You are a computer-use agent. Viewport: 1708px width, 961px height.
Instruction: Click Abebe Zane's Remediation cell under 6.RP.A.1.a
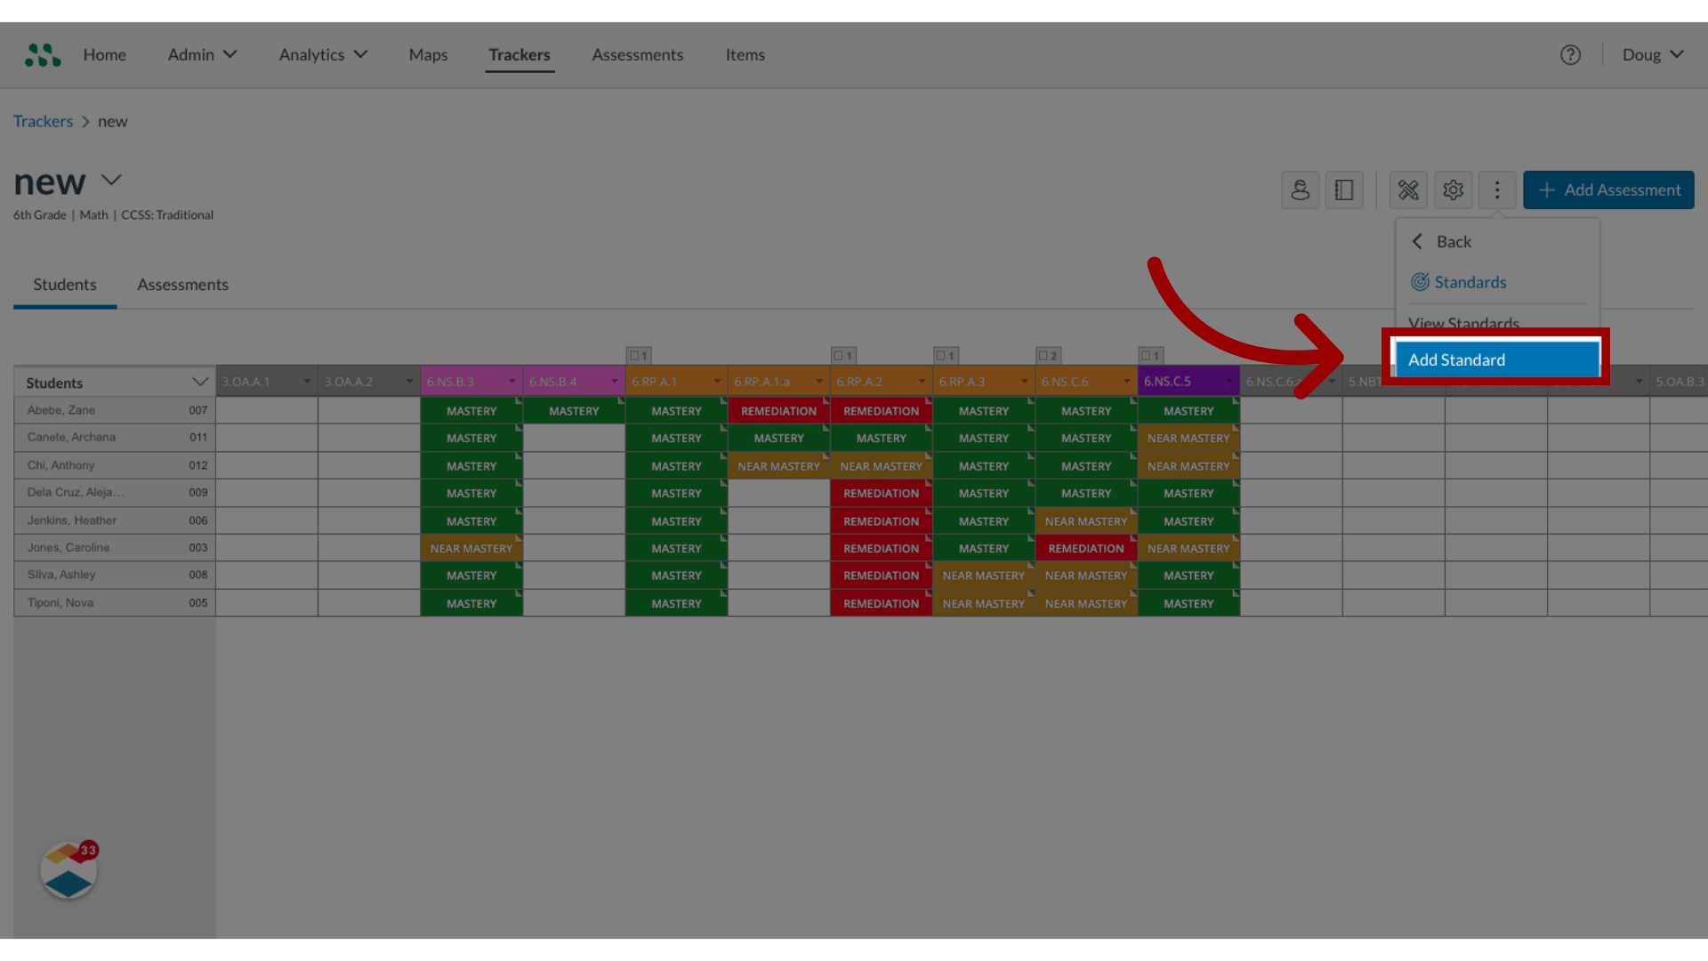coord(778,411)
